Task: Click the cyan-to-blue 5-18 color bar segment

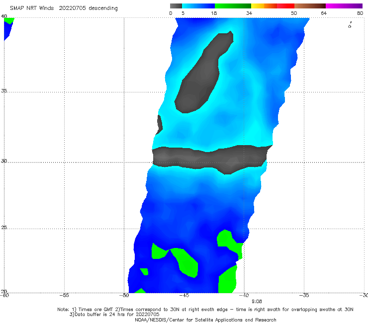Action: 198,6
